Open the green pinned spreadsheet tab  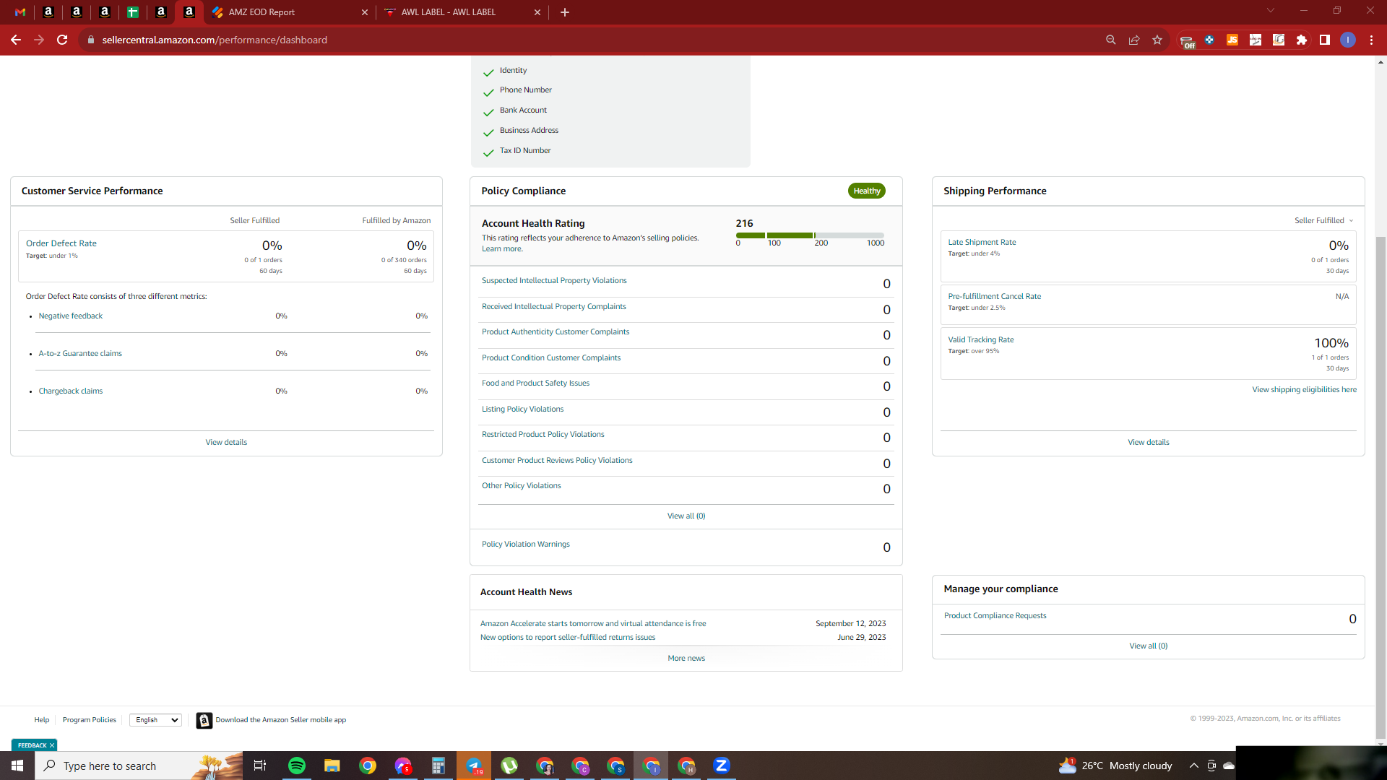(132, 12)
